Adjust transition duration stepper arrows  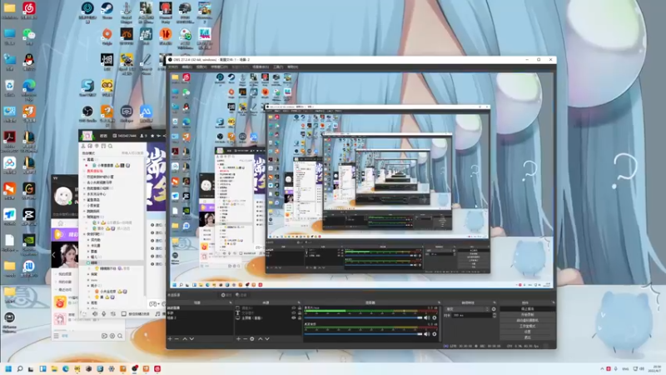[x=494, y=316]
